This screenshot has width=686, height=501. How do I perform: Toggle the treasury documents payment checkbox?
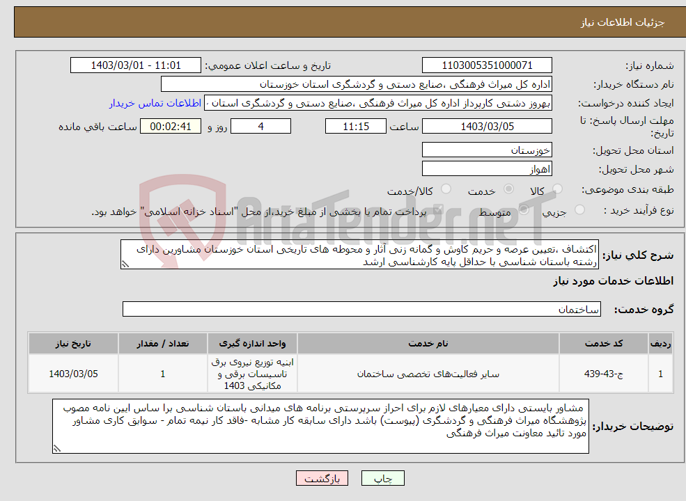pos(437,210)
